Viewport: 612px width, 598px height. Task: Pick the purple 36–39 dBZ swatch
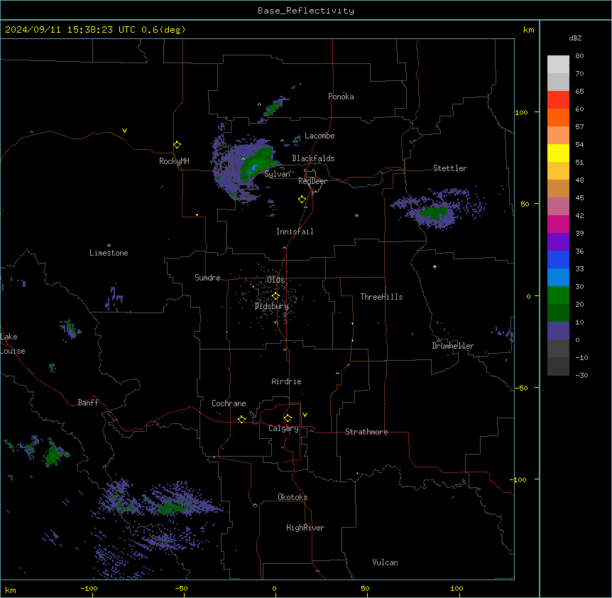(x=558, y=242)
